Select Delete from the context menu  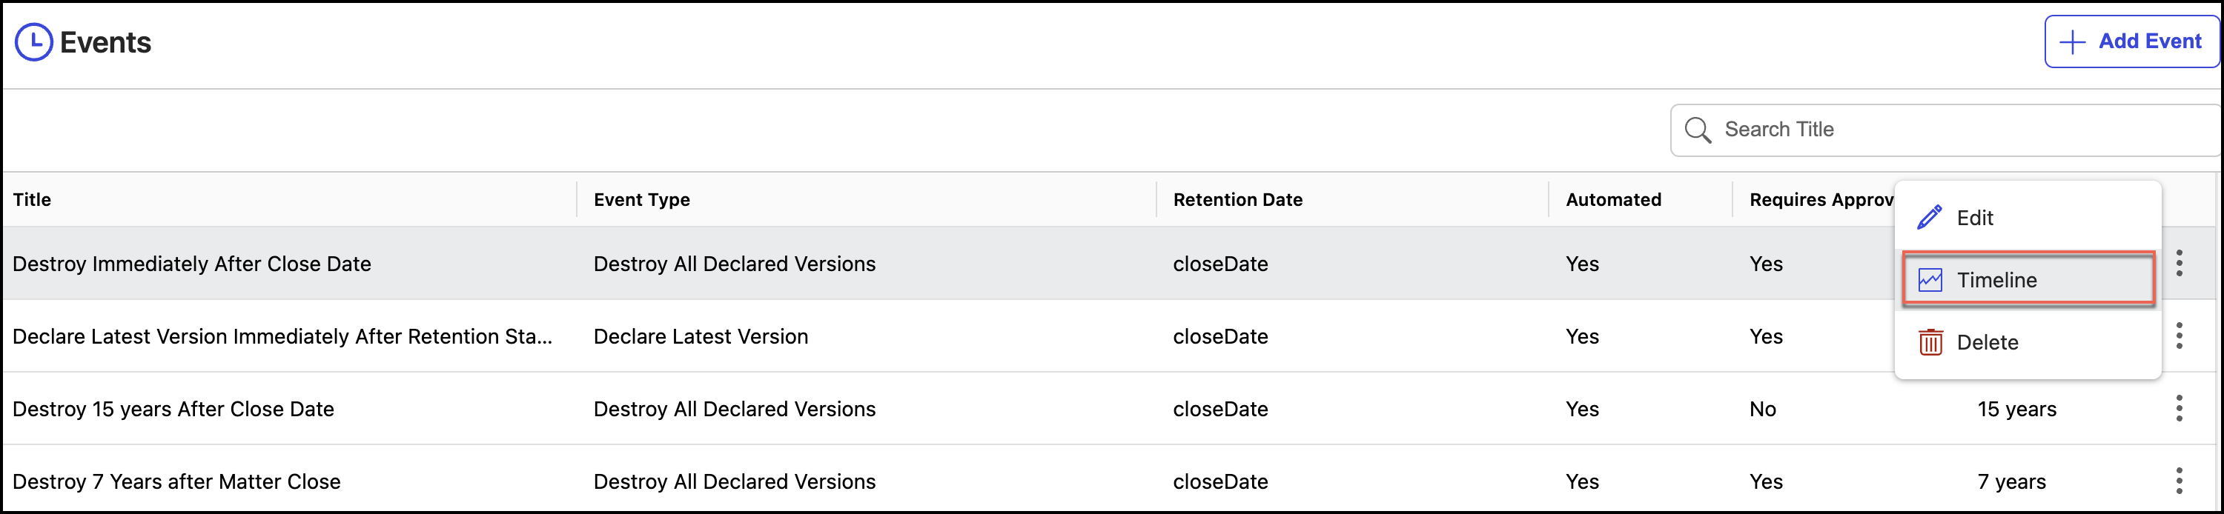pyautogui.click(x=1987, y=342)
